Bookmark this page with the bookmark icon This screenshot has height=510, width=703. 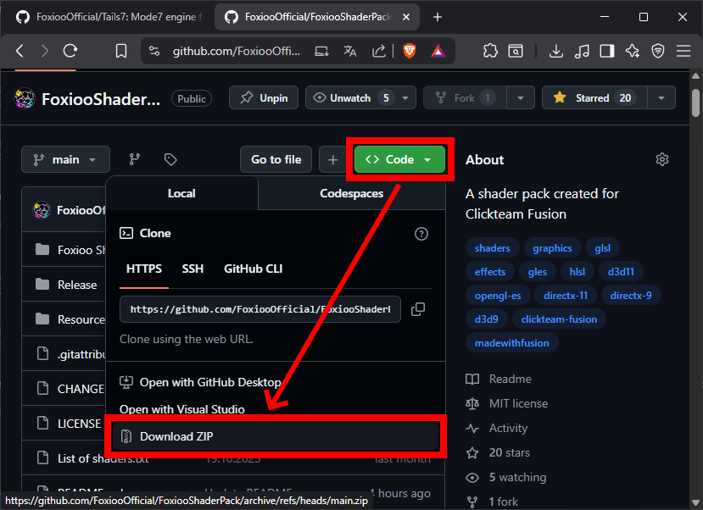pos(121,51)
